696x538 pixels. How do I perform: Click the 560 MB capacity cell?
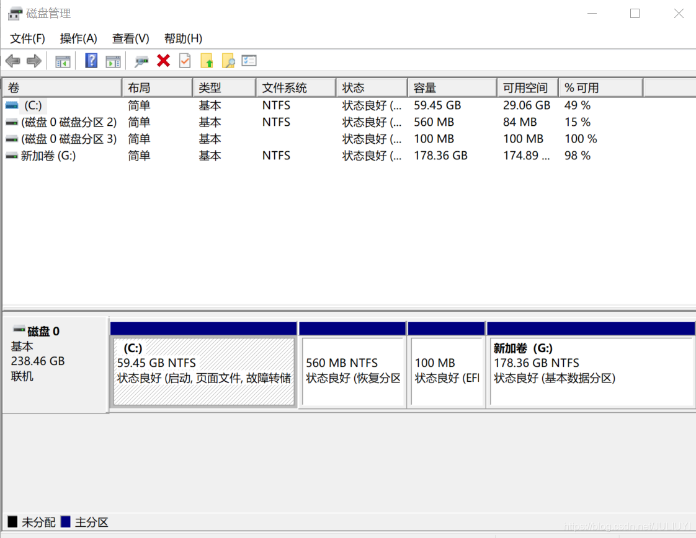coord(434,123)
